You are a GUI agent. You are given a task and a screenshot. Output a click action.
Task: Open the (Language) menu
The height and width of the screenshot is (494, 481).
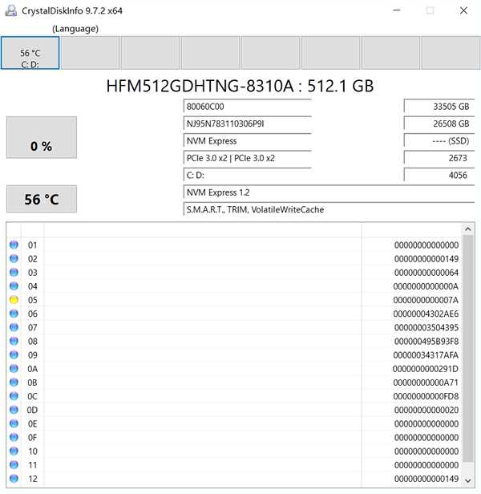[x=75, y=29]
